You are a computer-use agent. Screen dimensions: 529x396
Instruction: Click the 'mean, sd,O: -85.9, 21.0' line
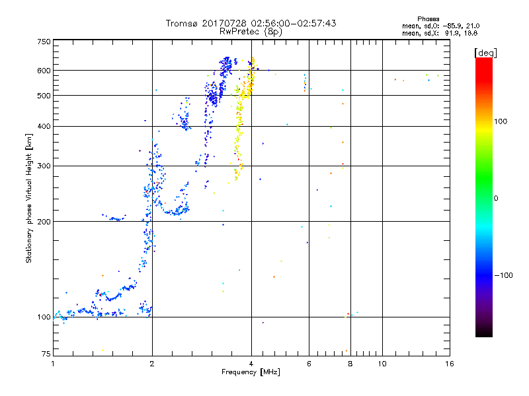(440, 26)
